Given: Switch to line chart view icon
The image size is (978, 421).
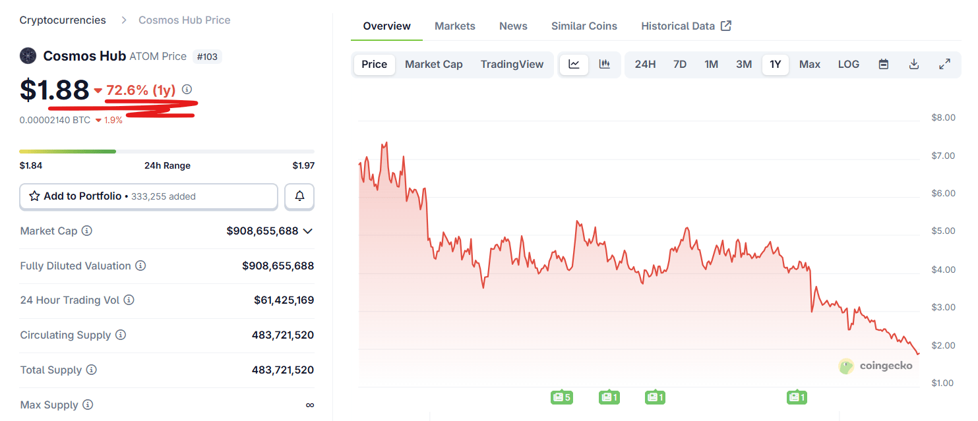Looking at the screenshot, I should [574, 65].
